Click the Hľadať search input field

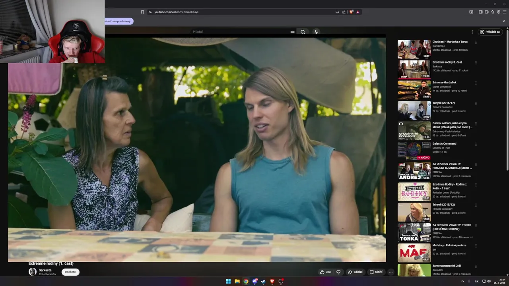240,32
